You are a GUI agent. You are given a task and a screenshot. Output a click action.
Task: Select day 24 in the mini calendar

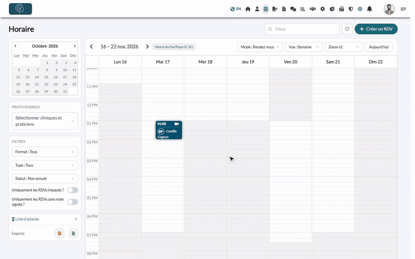[65, 84]
